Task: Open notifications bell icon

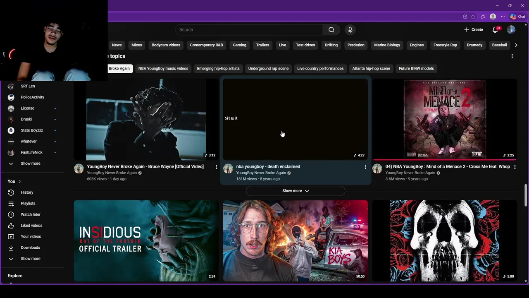Action: tap(495, 30)
